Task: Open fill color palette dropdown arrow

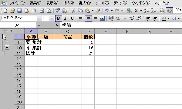Action: click(x=179, y=18)
